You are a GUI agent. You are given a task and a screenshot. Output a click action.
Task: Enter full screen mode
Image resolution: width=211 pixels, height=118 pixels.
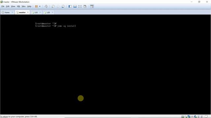80,7
